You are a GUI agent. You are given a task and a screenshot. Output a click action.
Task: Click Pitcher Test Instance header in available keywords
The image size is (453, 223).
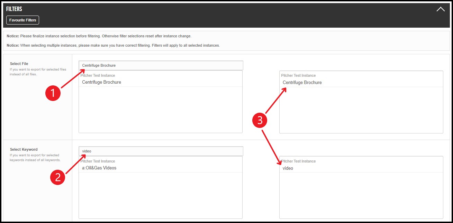(x=98, y=161)
